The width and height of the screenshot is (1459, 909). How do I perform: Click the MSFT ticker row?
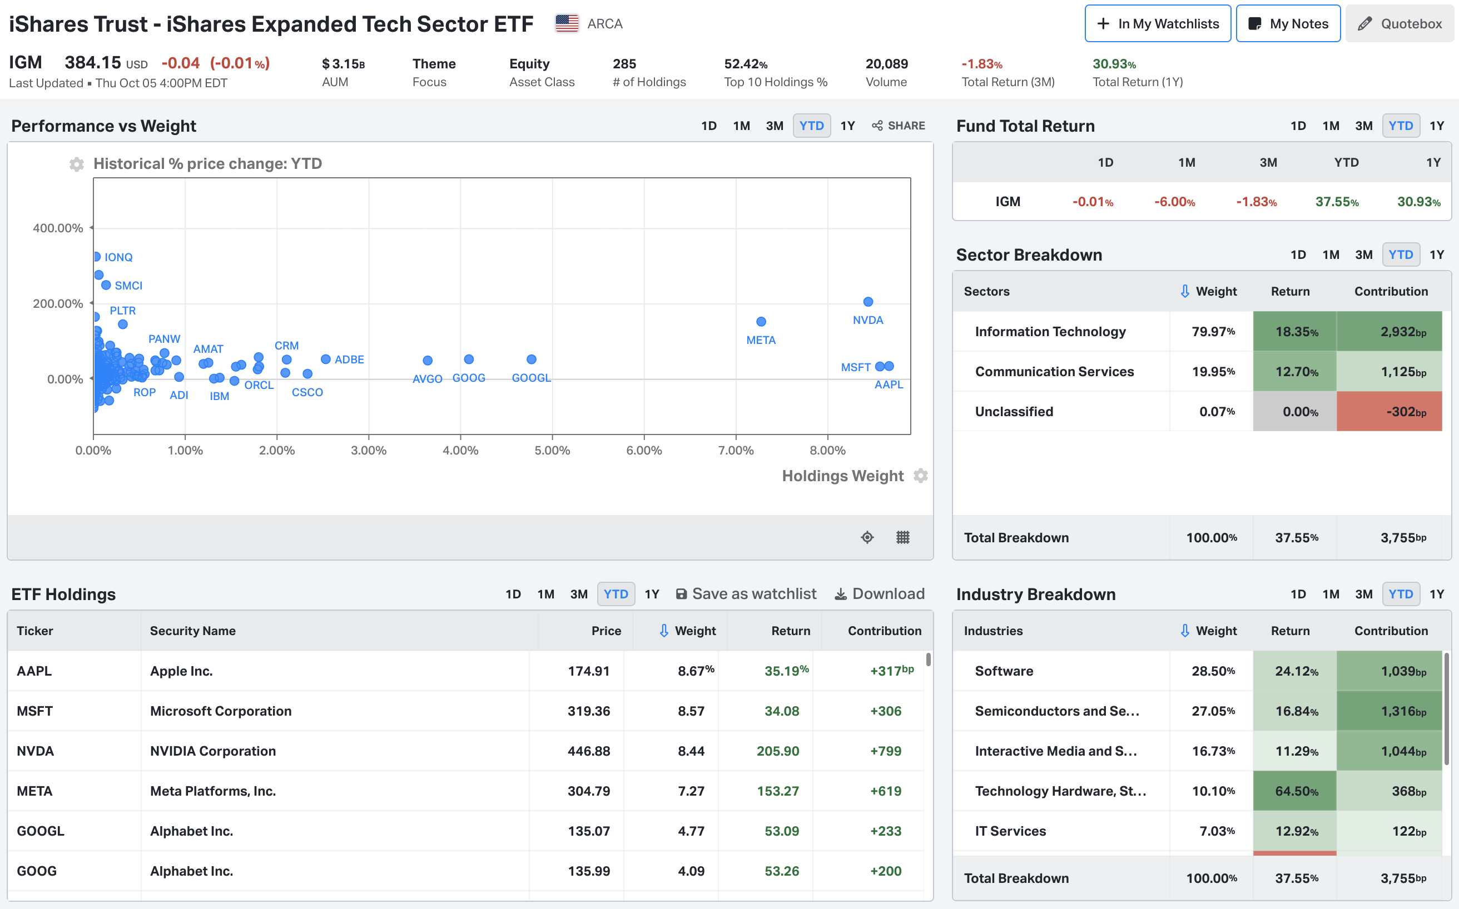click(x=467, y=711)
